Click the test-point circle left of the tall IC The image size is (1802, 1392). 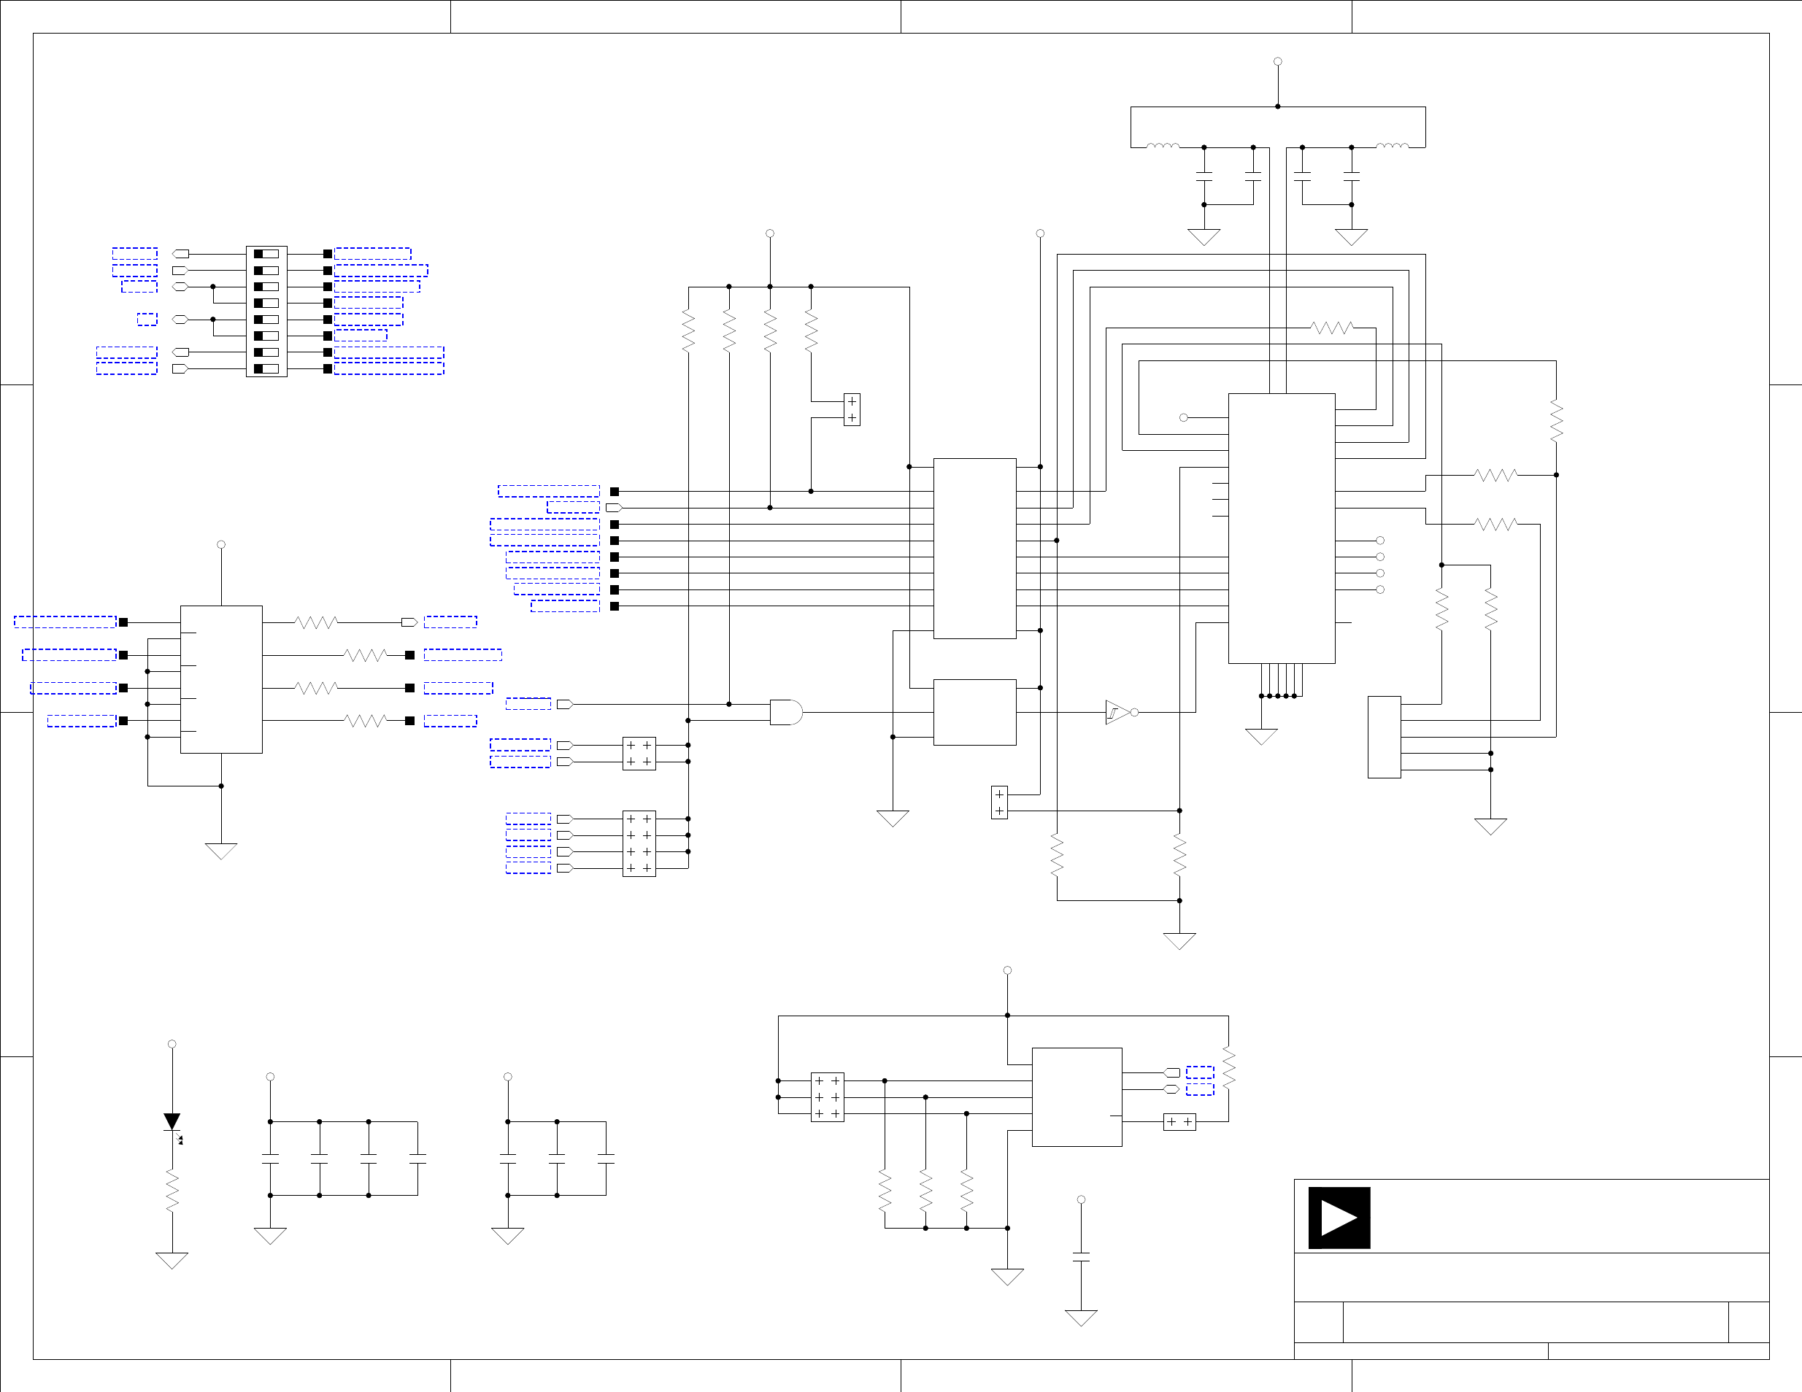pos(1183,418)
